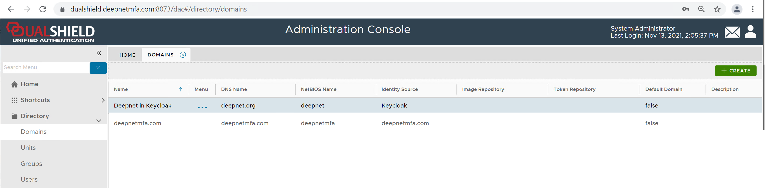
Task: Reload the page using browser refresh
Action: coord(43,9)
